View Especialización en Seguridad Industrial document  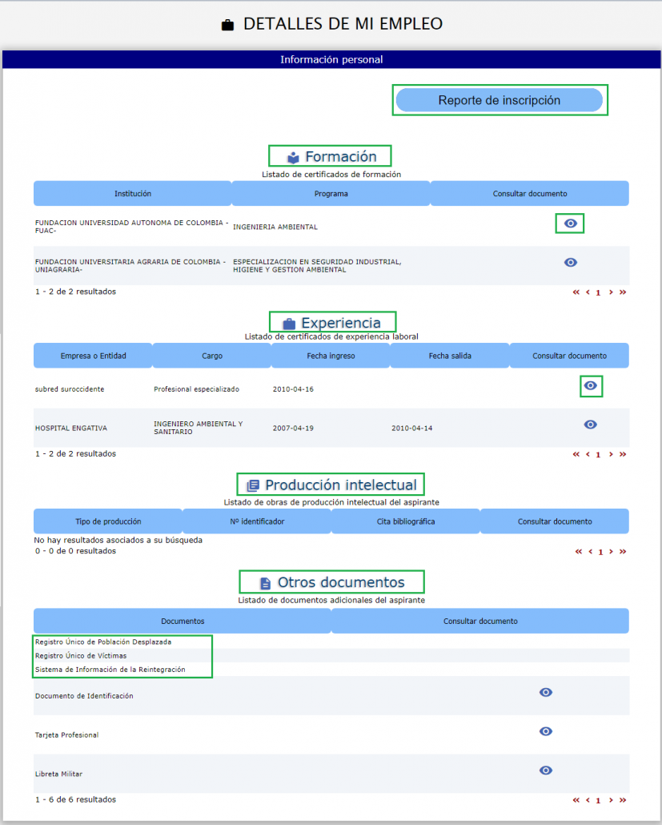(x=569, y=262)
